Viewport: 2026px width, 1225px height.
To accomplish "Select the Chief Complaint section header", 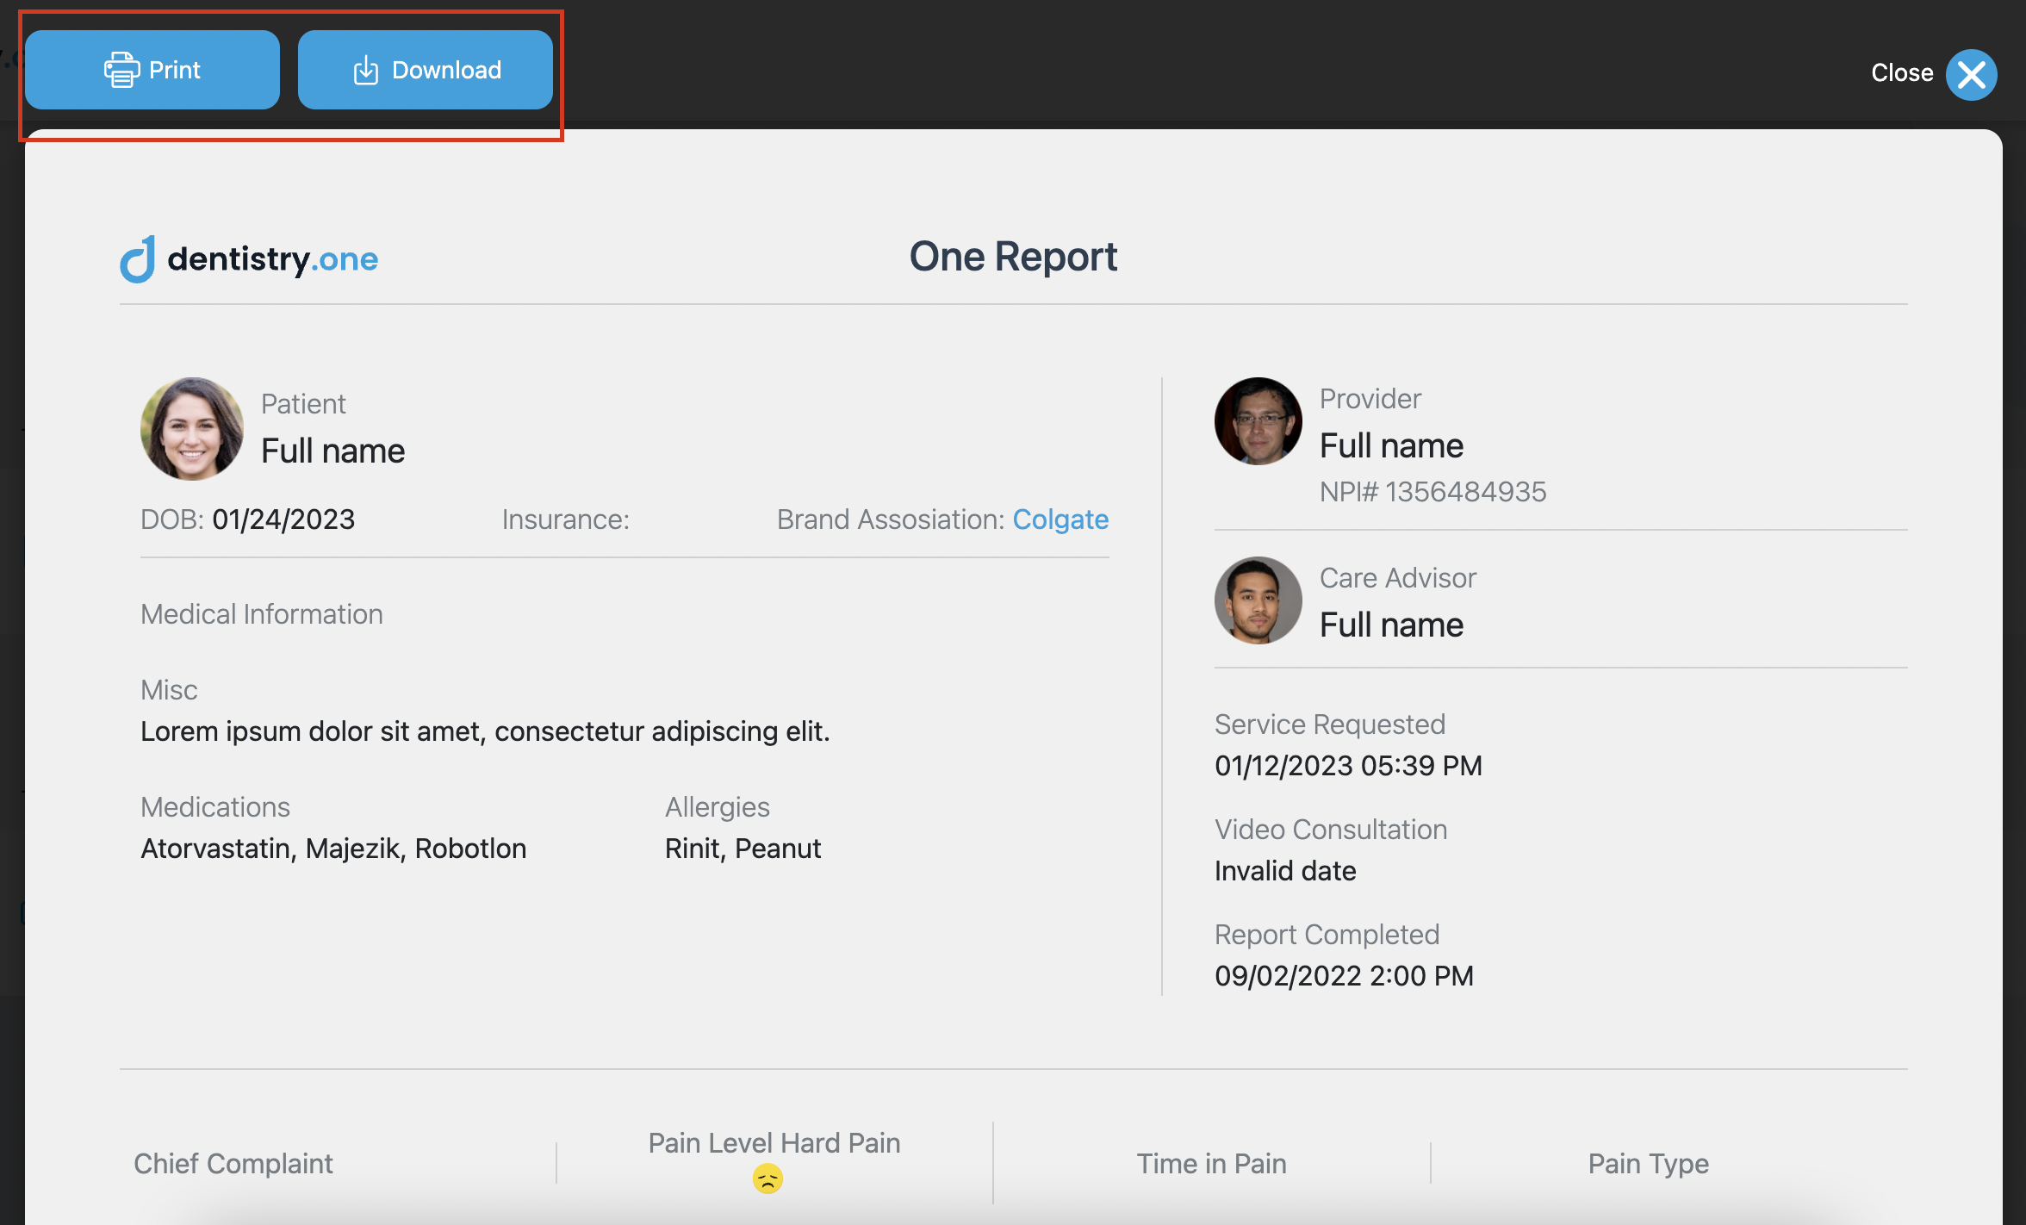I will [x=233, y=1163].
